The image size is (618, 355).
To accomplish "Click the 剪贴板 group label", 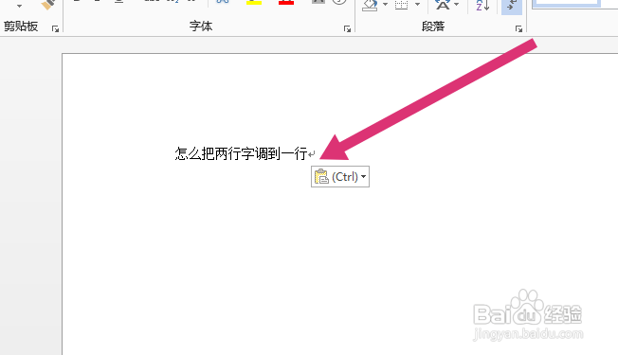I will pyautogui.click(x=21, y=27).
